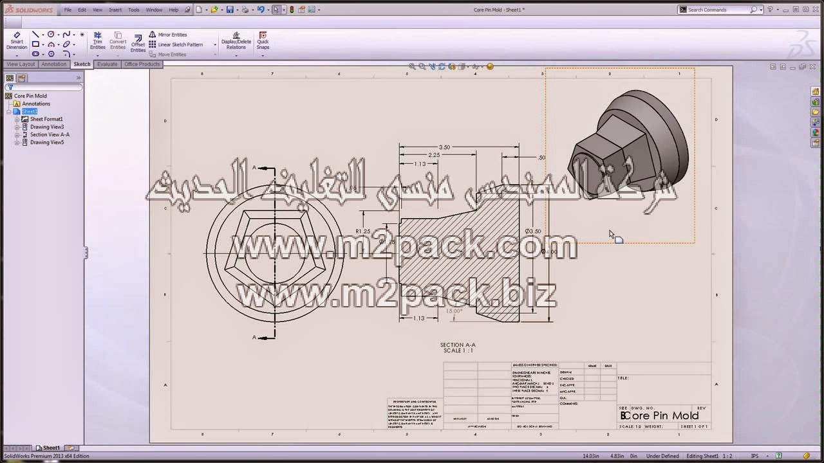Switch to the Annotation tab

[x=54, y=64]
